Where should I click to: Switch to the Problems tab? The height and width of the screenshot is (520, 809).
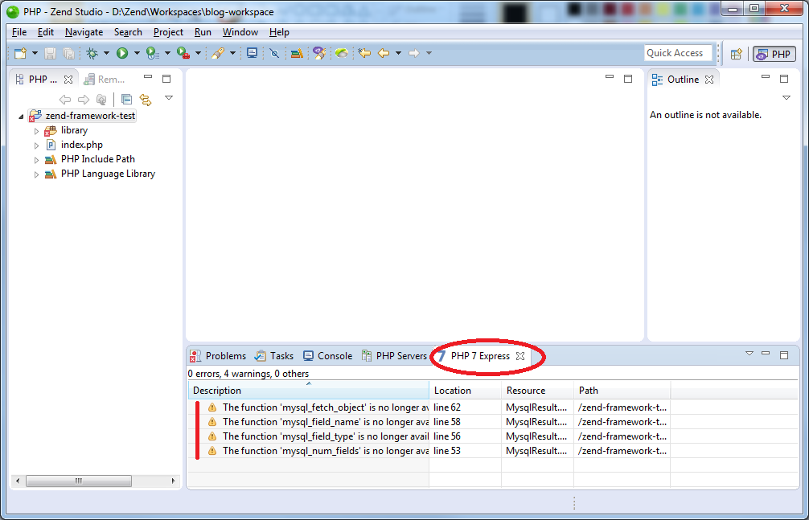[218, 356]
